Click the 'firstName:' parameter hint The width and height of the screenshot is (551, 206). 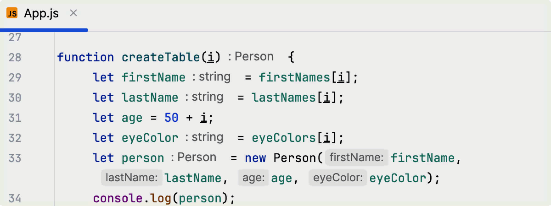356,158
